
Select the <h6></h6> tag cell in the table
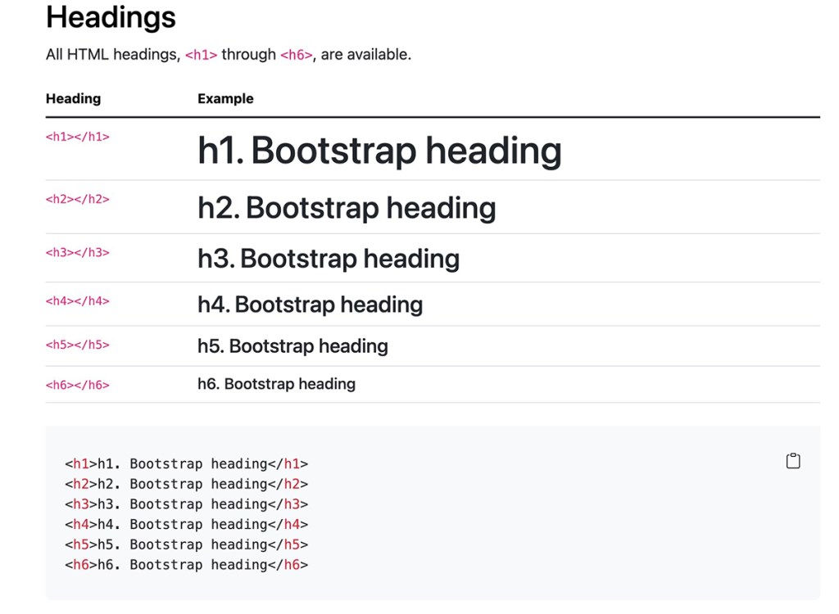point(77,385)
